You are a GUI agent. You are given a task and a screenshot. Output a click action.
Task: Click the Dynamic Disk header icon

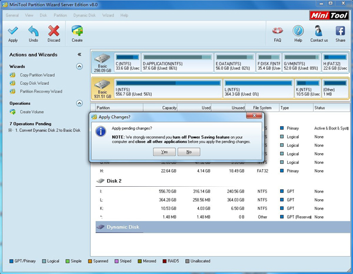click(101, 227)
